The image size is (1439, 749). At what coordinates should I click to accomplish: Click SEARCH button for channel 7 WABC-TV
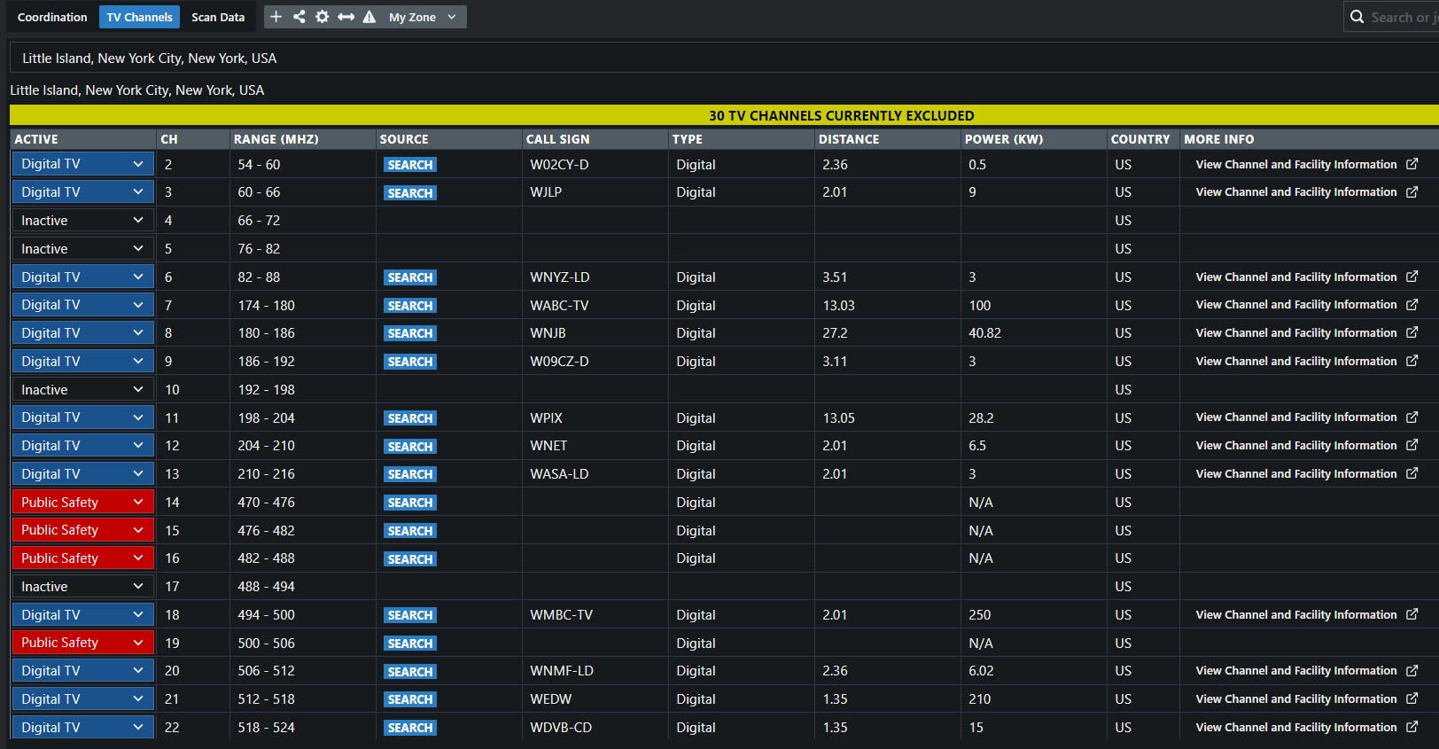409,306
